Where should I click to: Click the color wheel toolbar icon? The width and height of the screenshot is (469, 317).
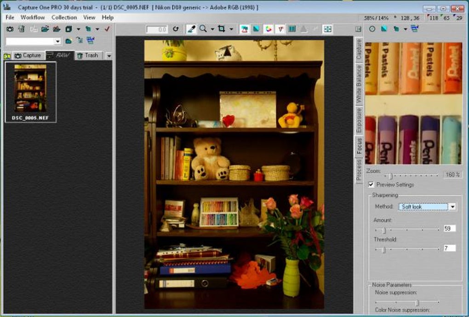269,29
